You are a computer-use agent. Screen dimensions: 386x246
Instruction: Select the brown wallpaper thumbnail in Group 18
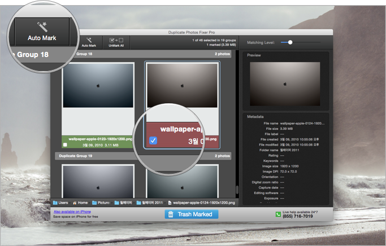pos(182,85)
